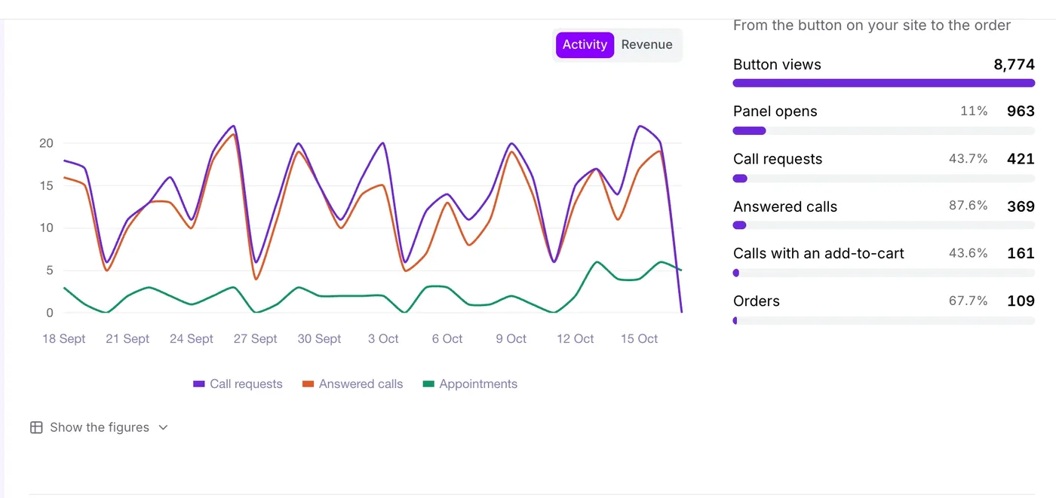Image resolution: width=1056 pixels, height=498 pixels.
Task: Click the 27 Sept axis label
Action: (256, 339)
